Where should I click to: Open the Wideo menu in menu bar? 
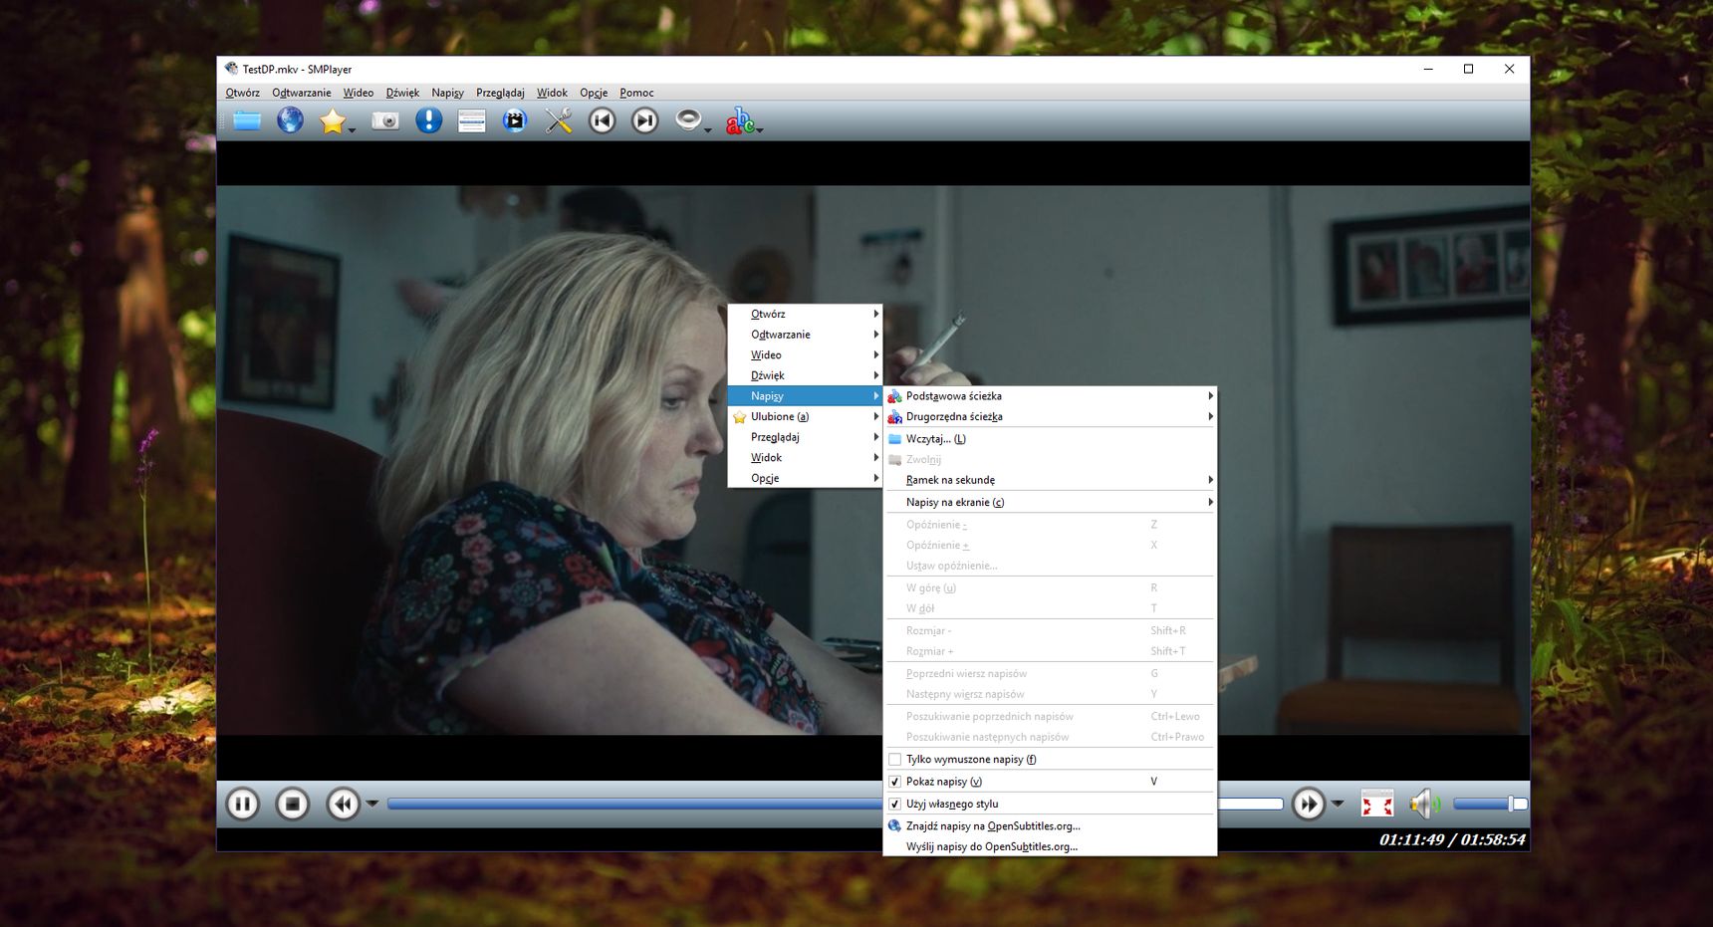coord(359,93)
